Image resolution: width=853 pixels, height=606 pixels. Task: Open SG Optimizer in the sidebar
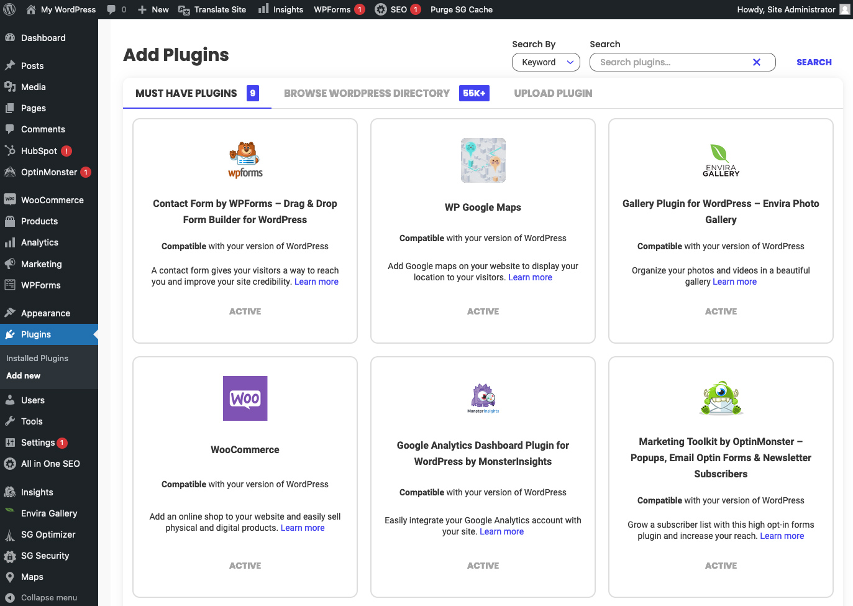point(49,535)
